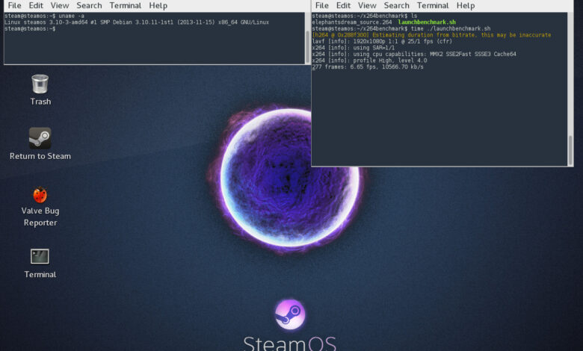Screen dimensions: 583x351
Task: Click the 'lavf [info]: 1920x1080p' line
Action: [x=382, y=41]
